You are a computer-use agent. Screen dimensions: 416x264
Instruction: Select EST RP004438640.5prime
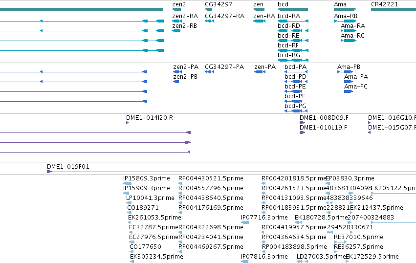pos(180,203)
